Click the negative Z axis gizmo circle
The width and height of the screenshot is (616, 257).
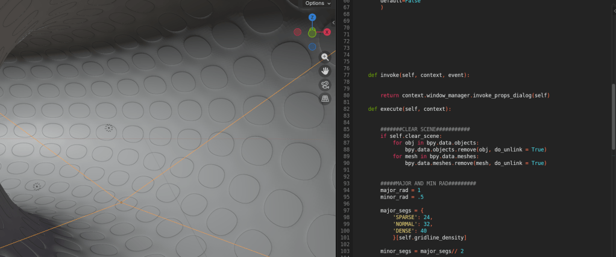tap(312, 46)
